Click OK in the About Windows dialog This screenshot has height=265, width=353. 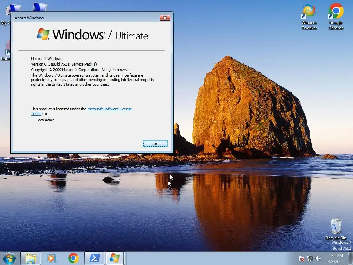(155, 144)
